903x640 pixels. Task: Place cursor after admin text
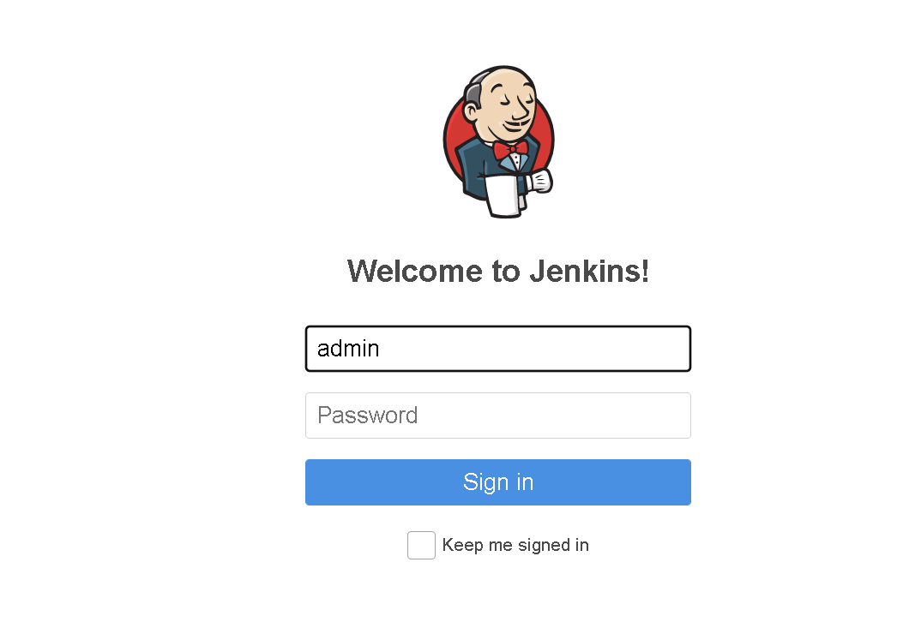pos(381,349)
